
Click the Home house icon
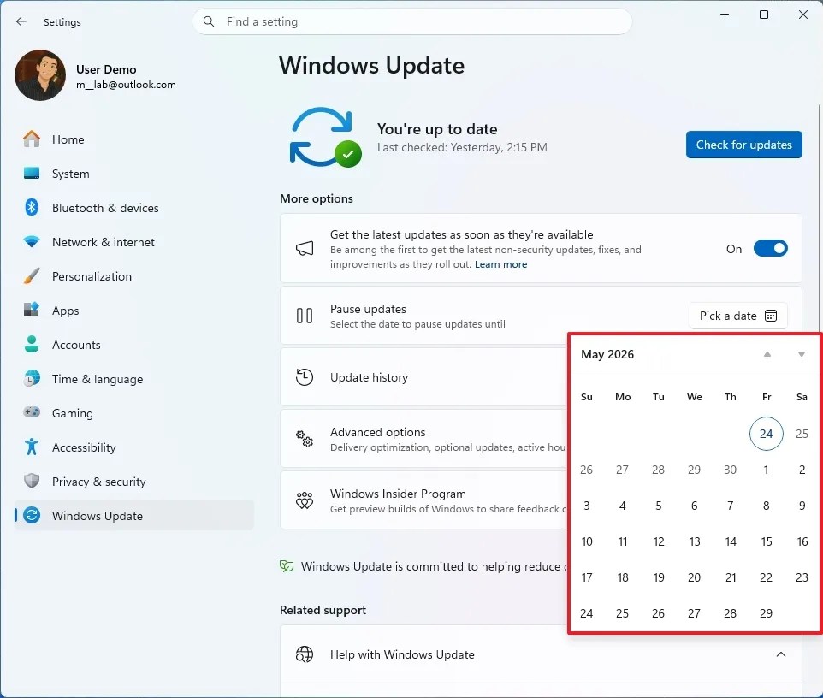[32, 139]
